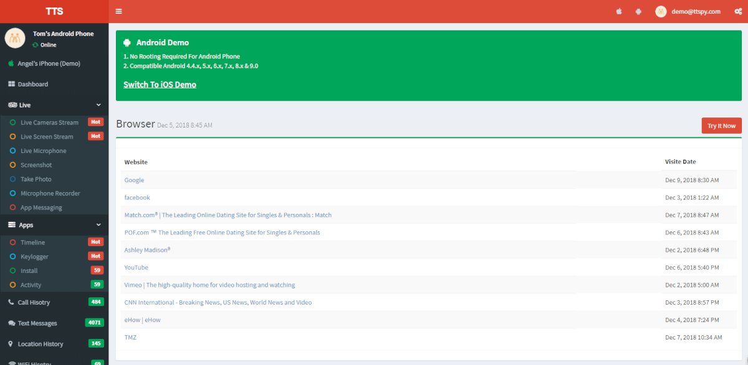The image size is (748, 365).
Task: Open the POF.com website link
Action: [222, 233]
